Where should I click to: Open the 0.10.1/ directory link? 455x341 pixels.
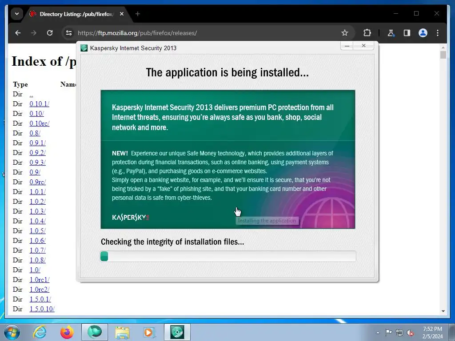pyautogui.click(x=40, y=104)
